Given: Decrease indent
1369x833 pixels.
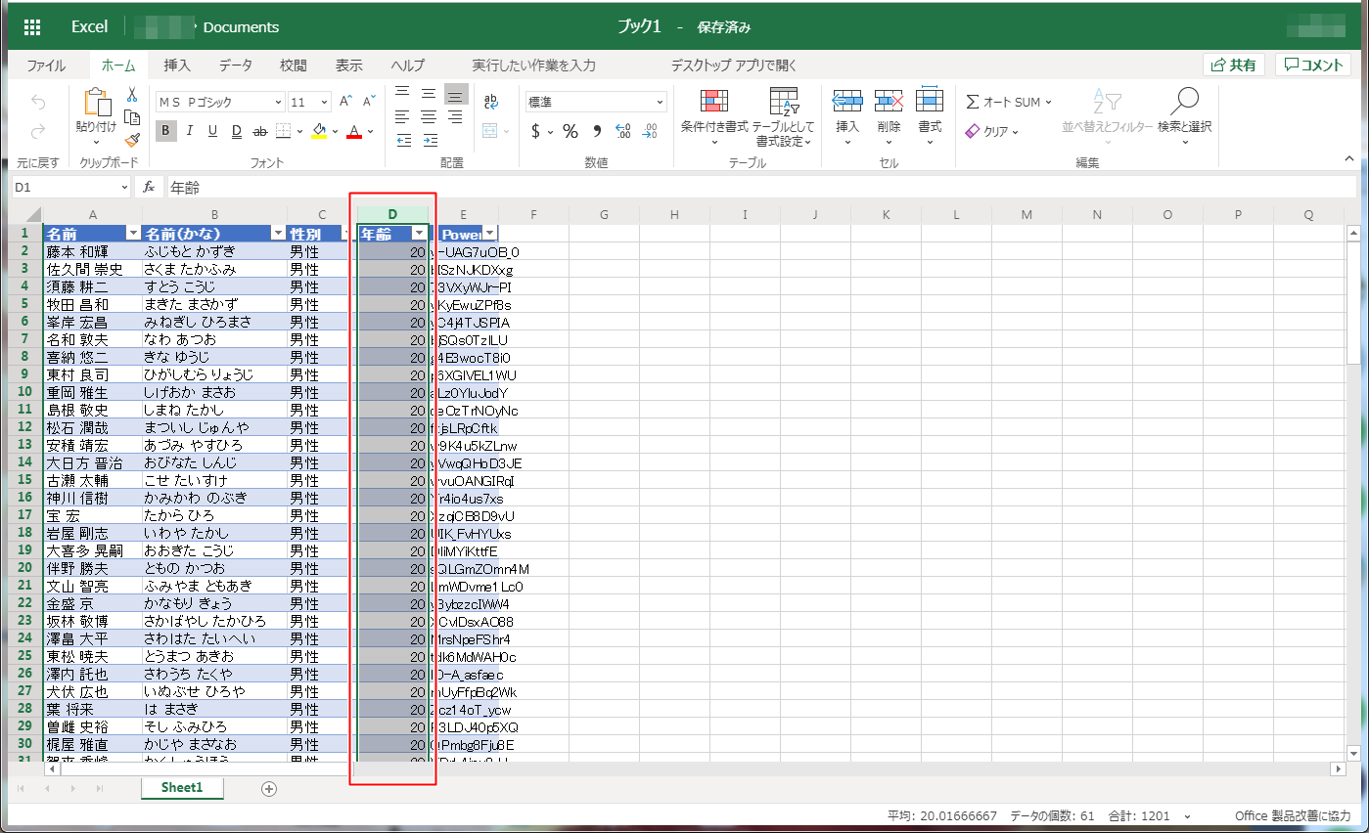Looking at the screenshot, I should click(x=402, y=140).
